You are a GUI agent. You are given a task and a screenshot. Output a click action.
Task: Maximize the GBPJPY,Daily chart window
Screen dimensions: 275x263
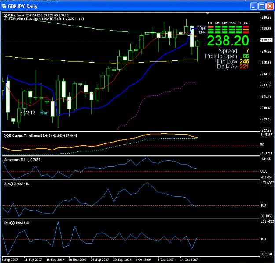[262, 6]
